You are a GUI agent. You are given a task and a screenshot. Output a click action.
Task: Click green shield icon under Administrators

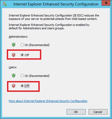click(14, 45)
